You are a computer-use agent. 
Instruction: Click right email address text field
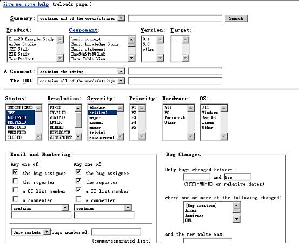pos(104,216)
